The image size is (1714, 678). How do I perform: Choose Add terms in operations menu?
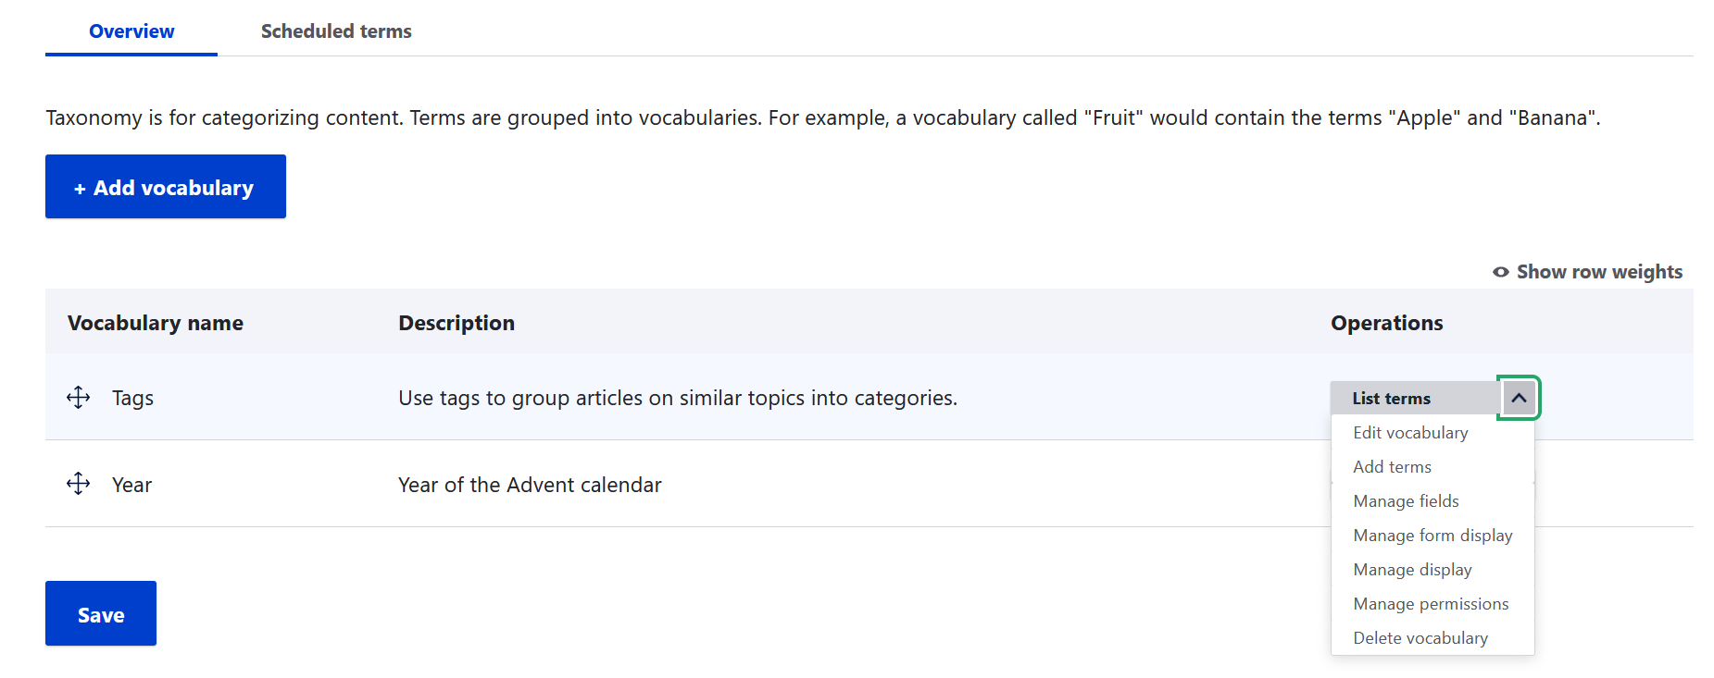click(1392, 467)
